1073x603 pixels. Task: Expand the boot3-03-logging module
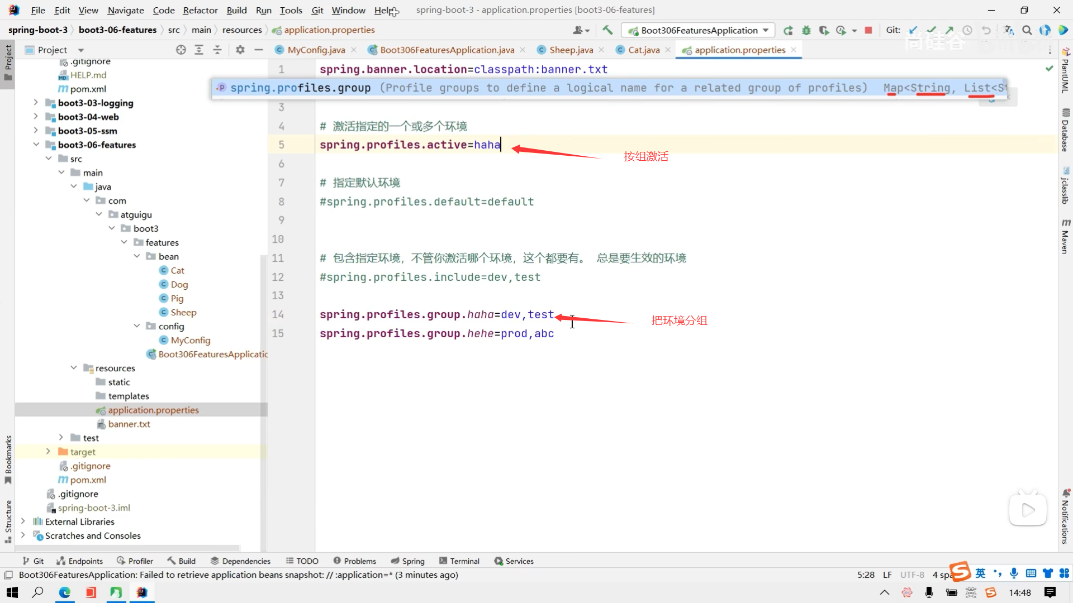click(x=36, y=102)
